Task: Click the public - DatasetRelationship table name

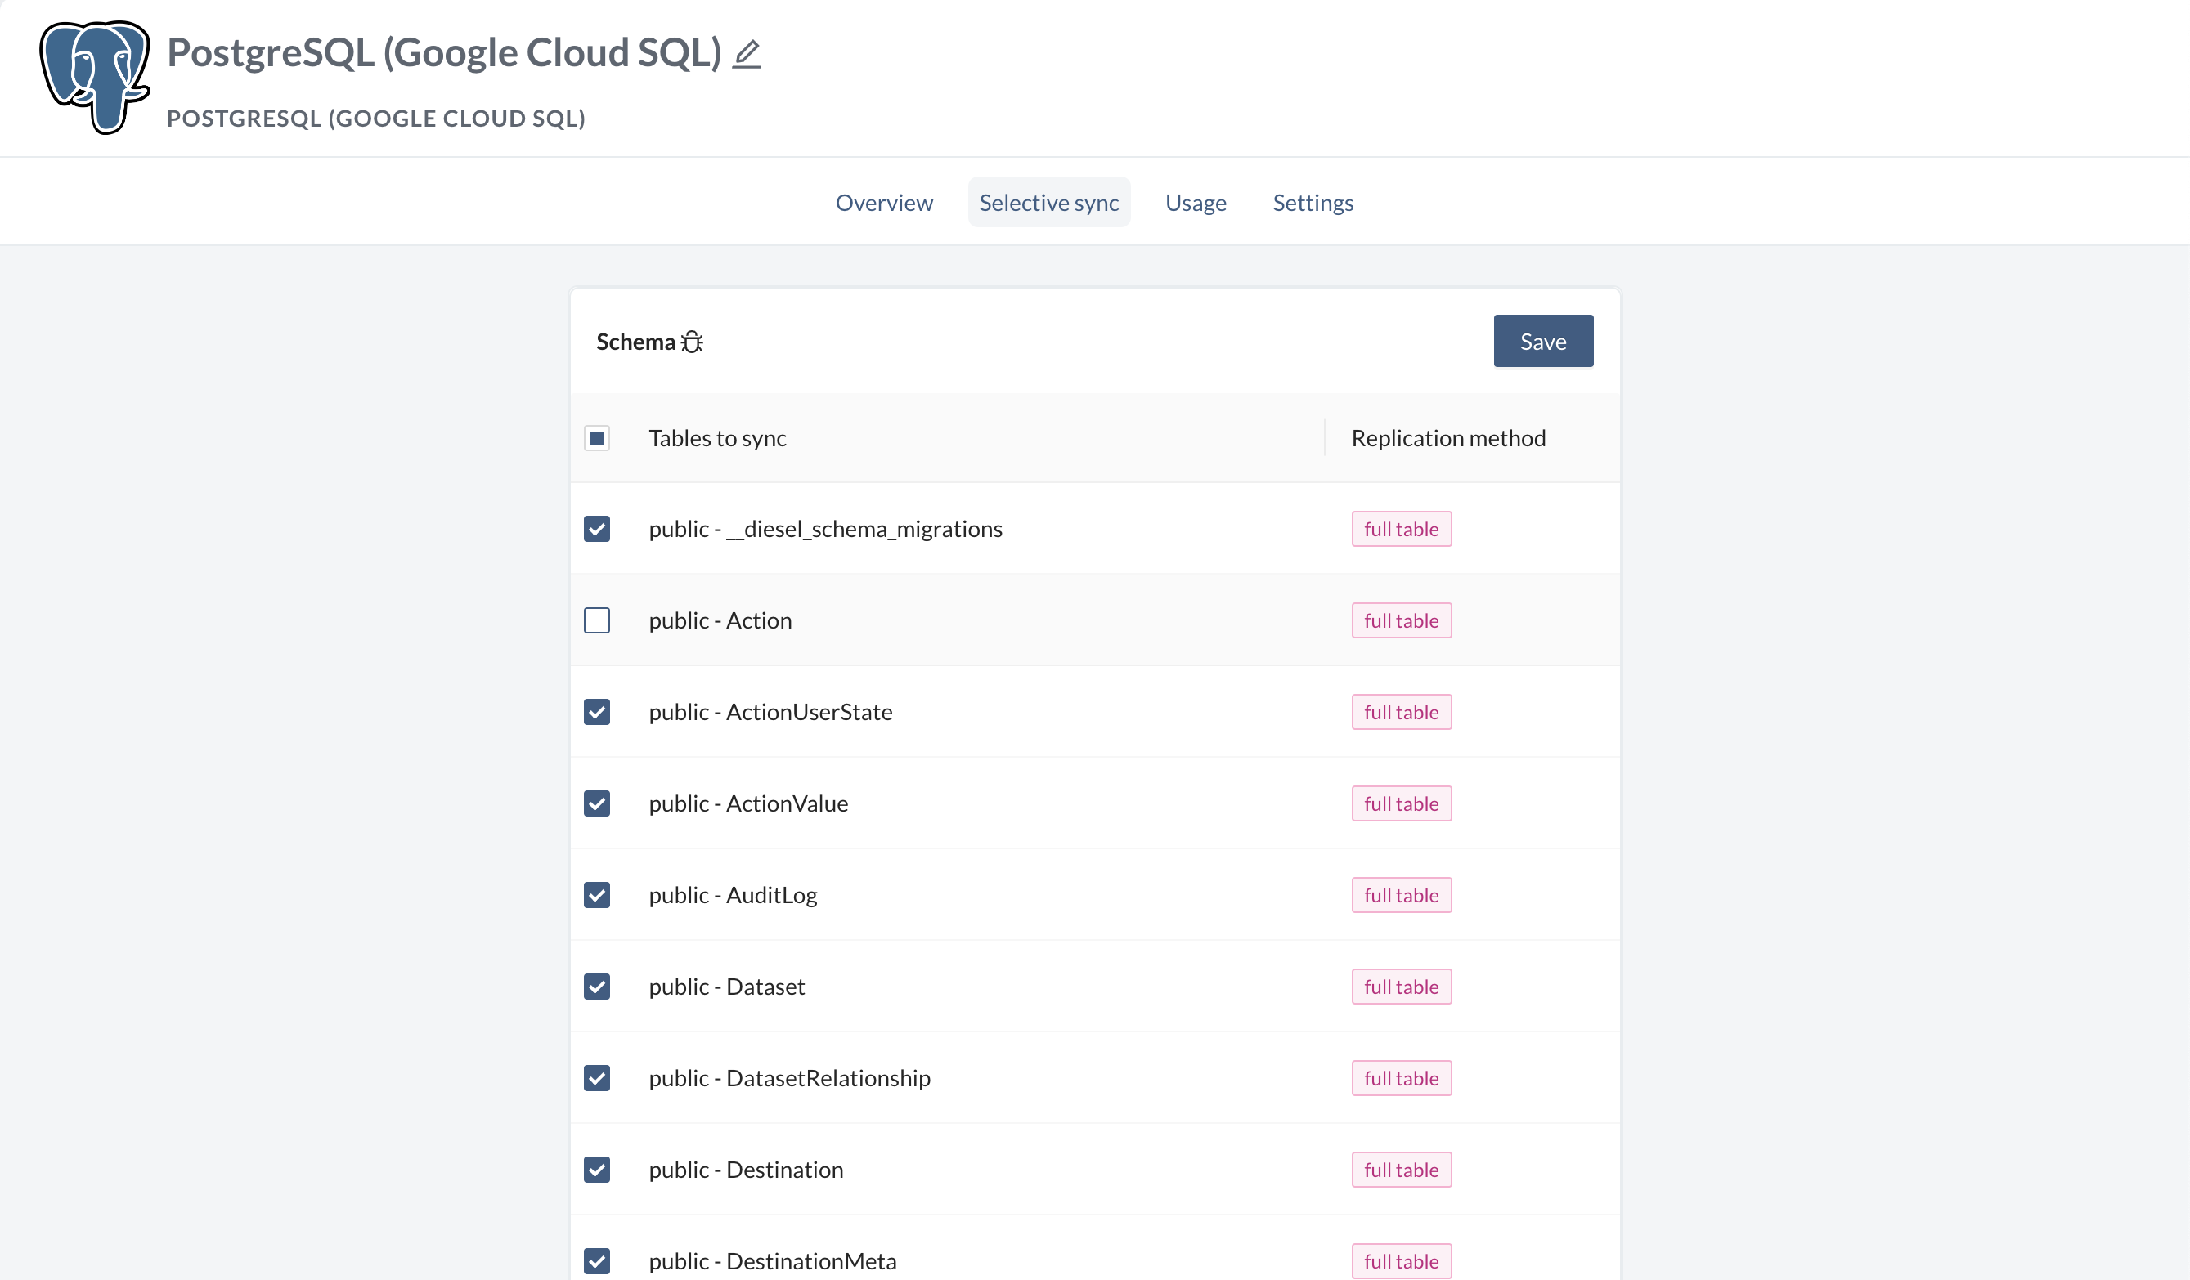Action: tap(789, 1079)
